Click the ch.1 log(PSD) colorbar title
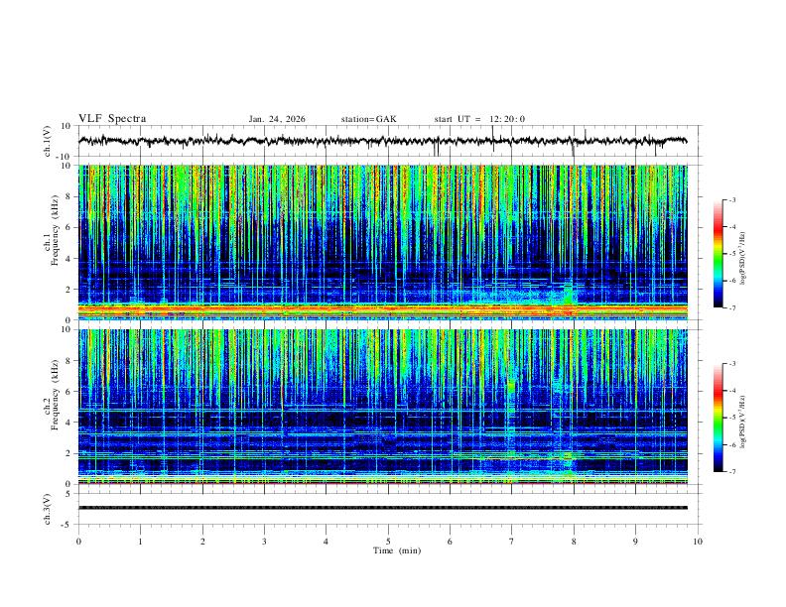 (x=743, y=259)
